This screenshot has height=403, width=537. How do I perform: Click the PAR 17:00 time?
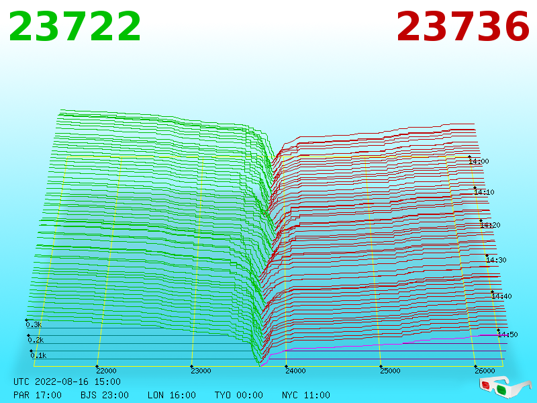[38, 395]
